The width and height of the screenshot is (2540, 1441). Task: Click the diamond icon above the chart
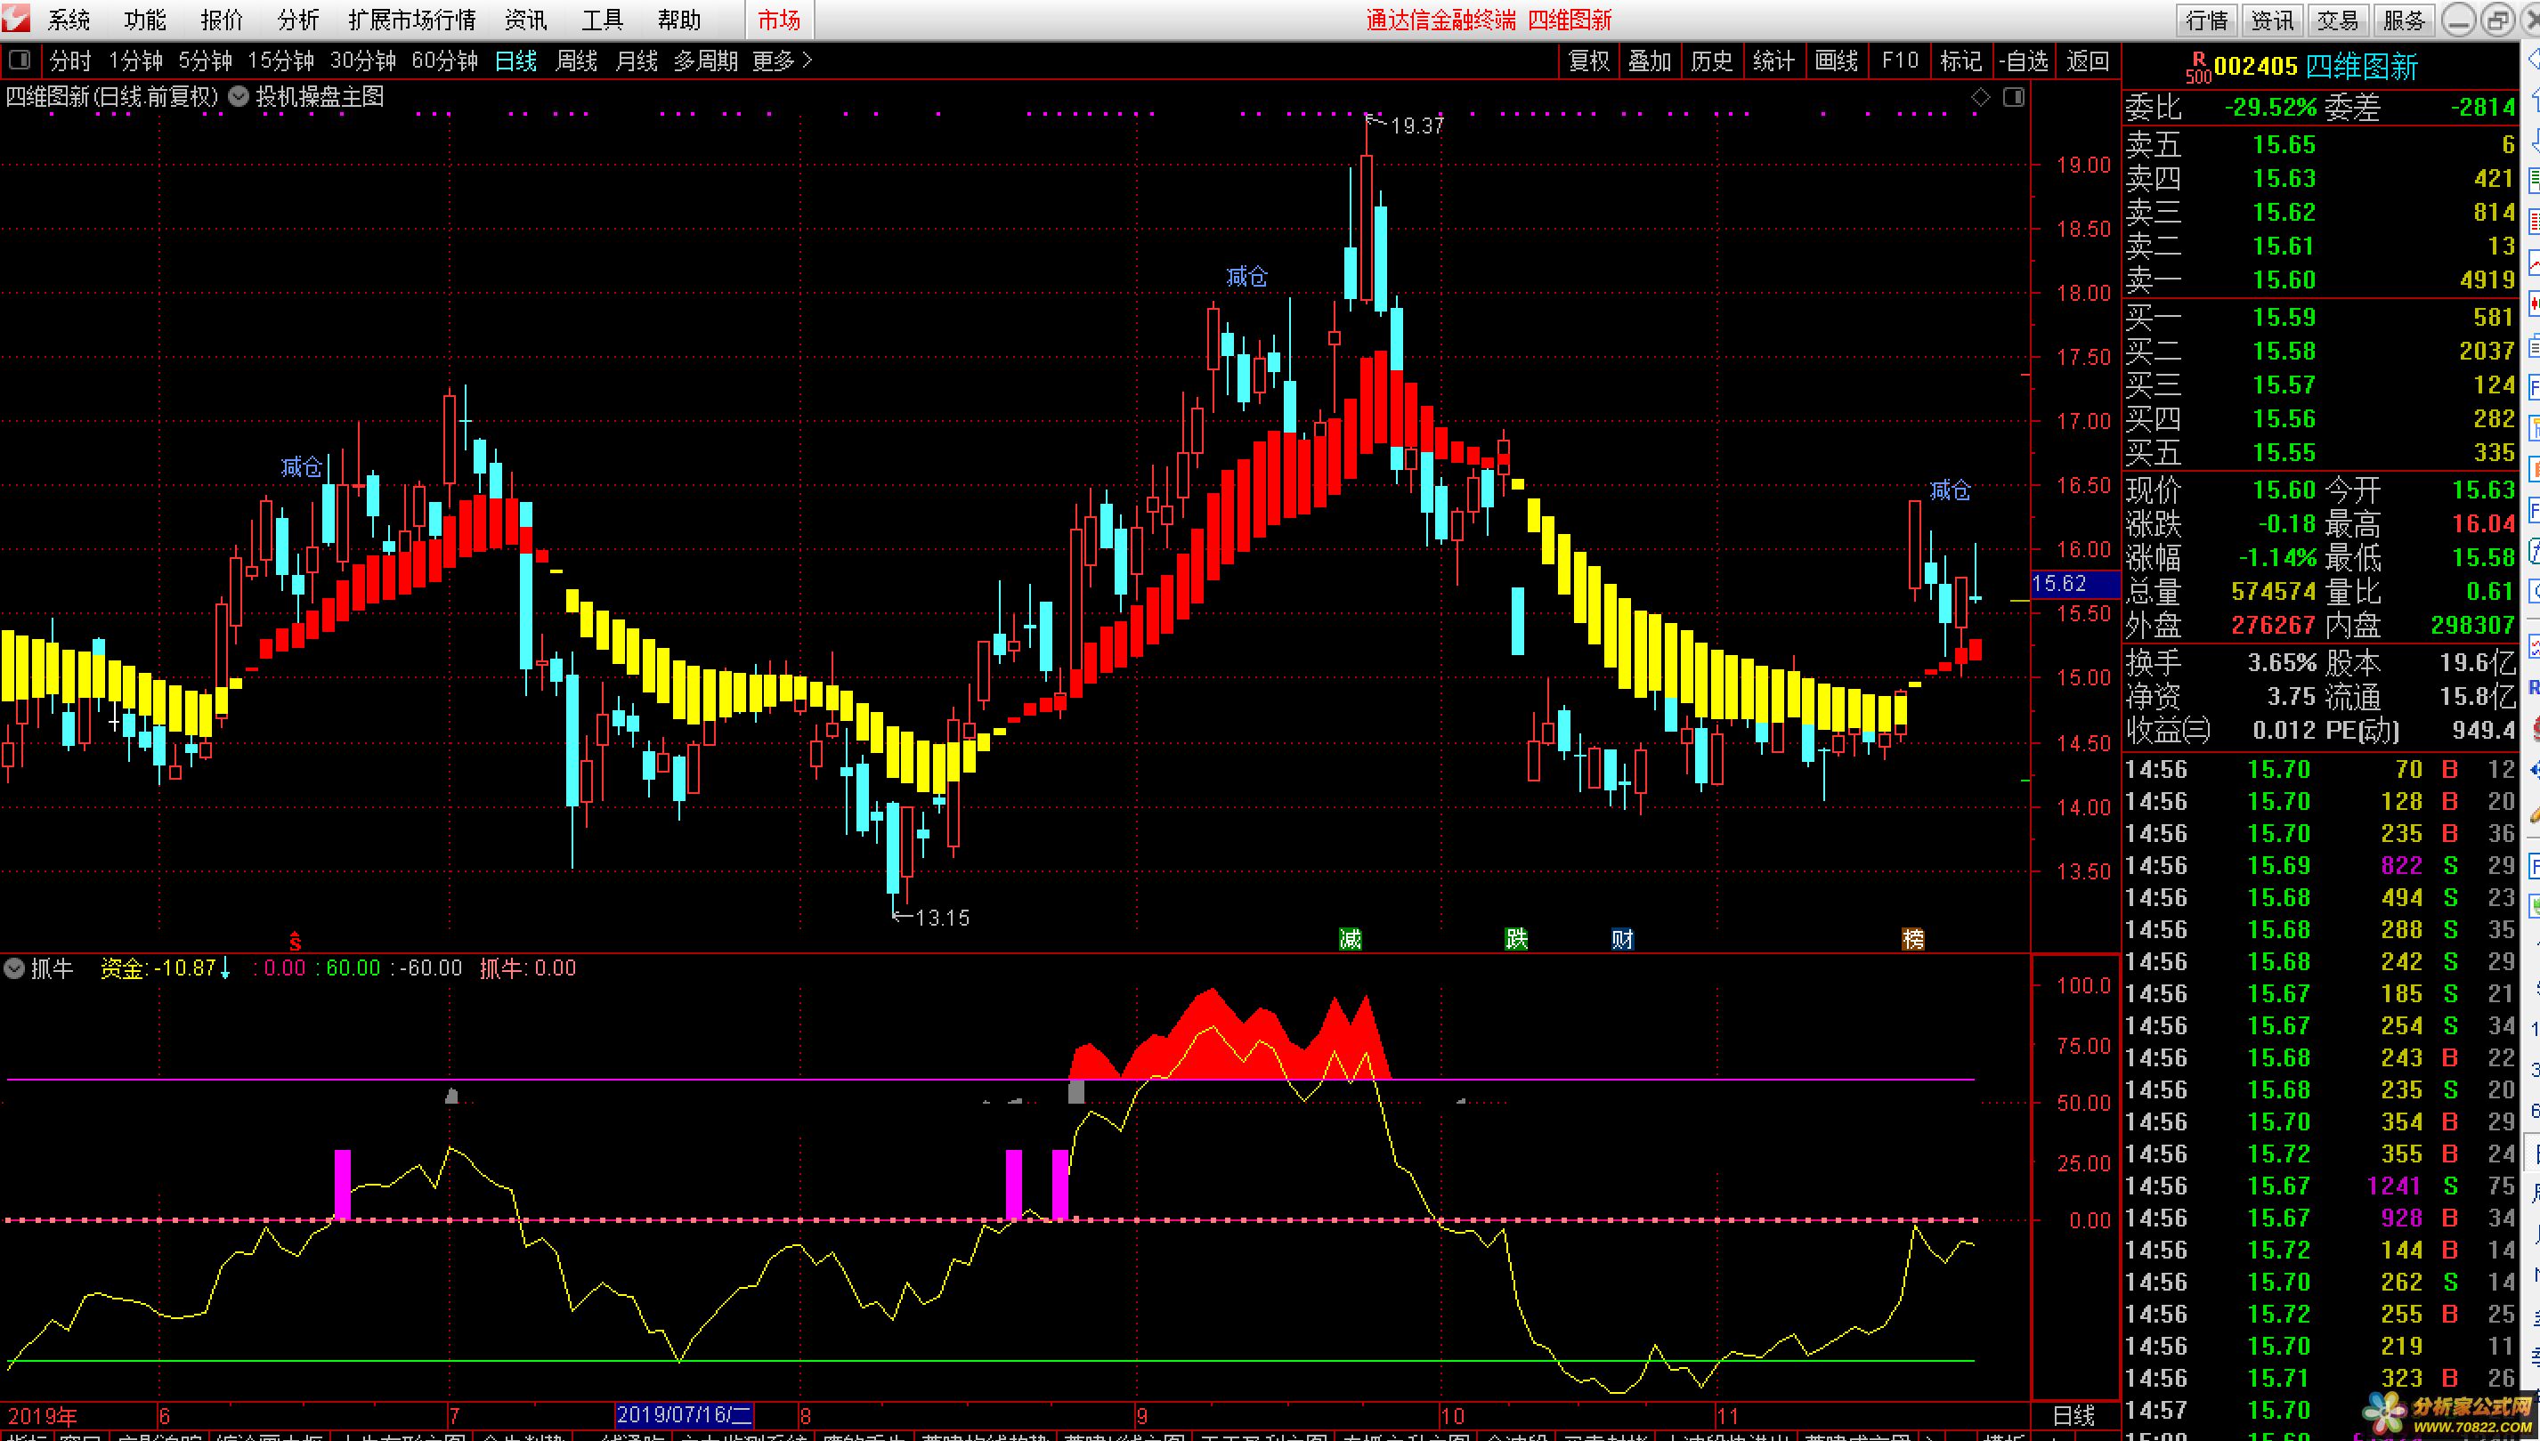1981,96
